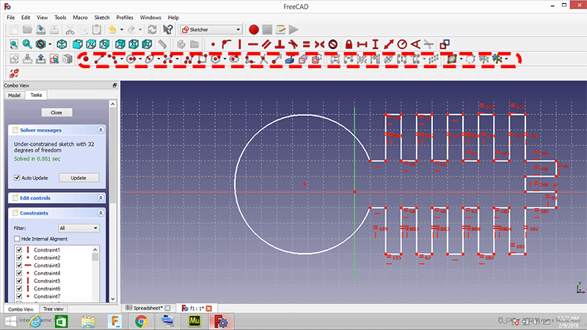
Task: Select the Create Circle tool
Action: point(131,59)
